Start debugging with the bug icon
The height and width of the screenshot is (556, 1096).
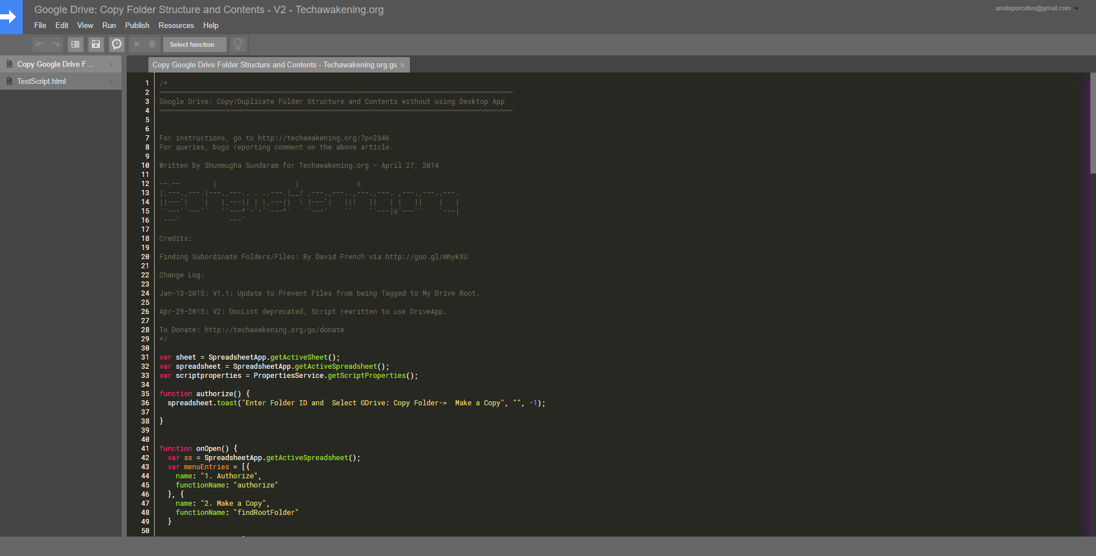click(x=152, y=44)
